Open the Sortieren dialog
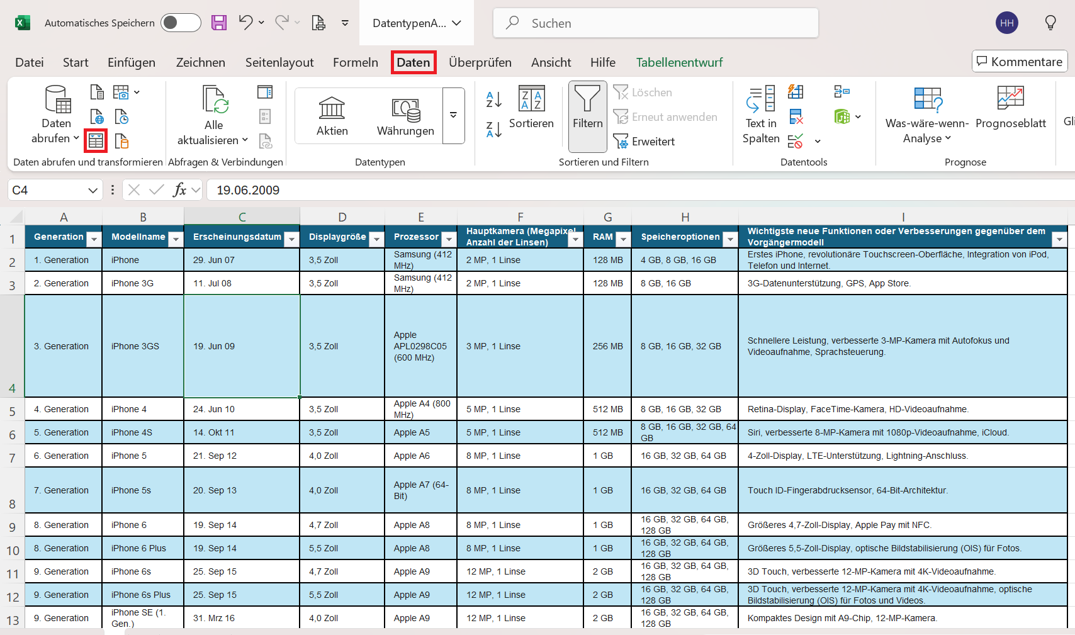This screenshot has height=635, width=1075. tap(531, 107)
